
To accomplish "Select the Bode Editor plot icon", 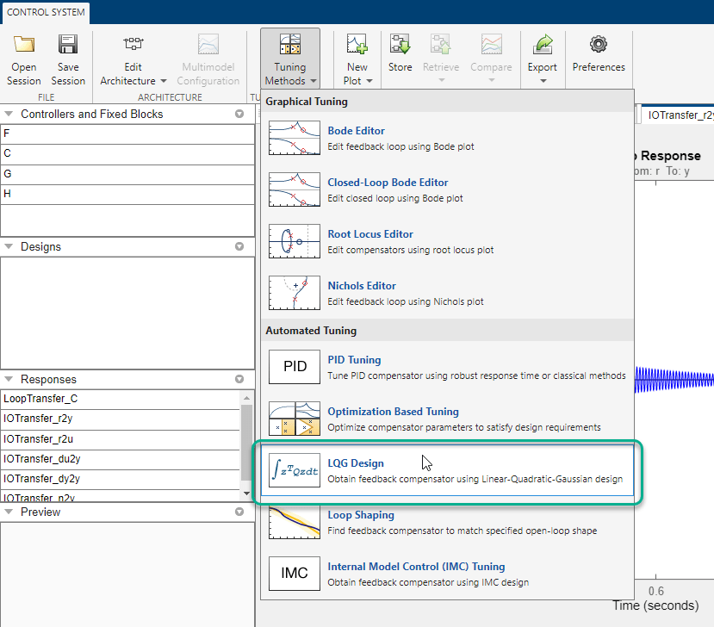I will 295,139.
